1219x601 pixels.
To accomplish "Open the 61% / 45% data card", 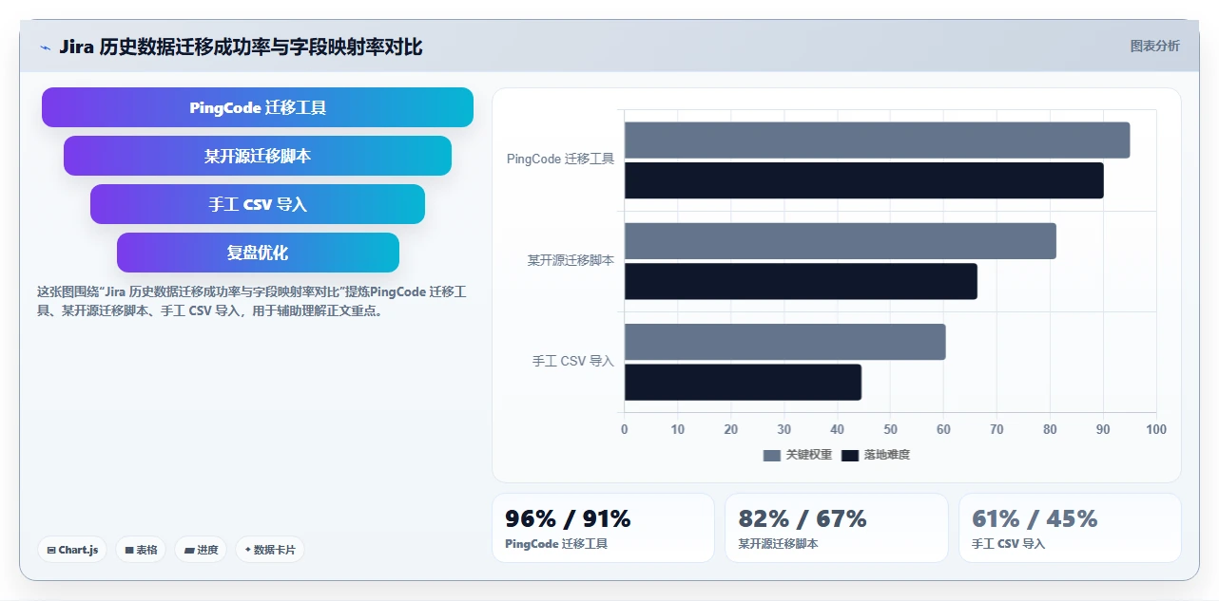I will 1070,528.
